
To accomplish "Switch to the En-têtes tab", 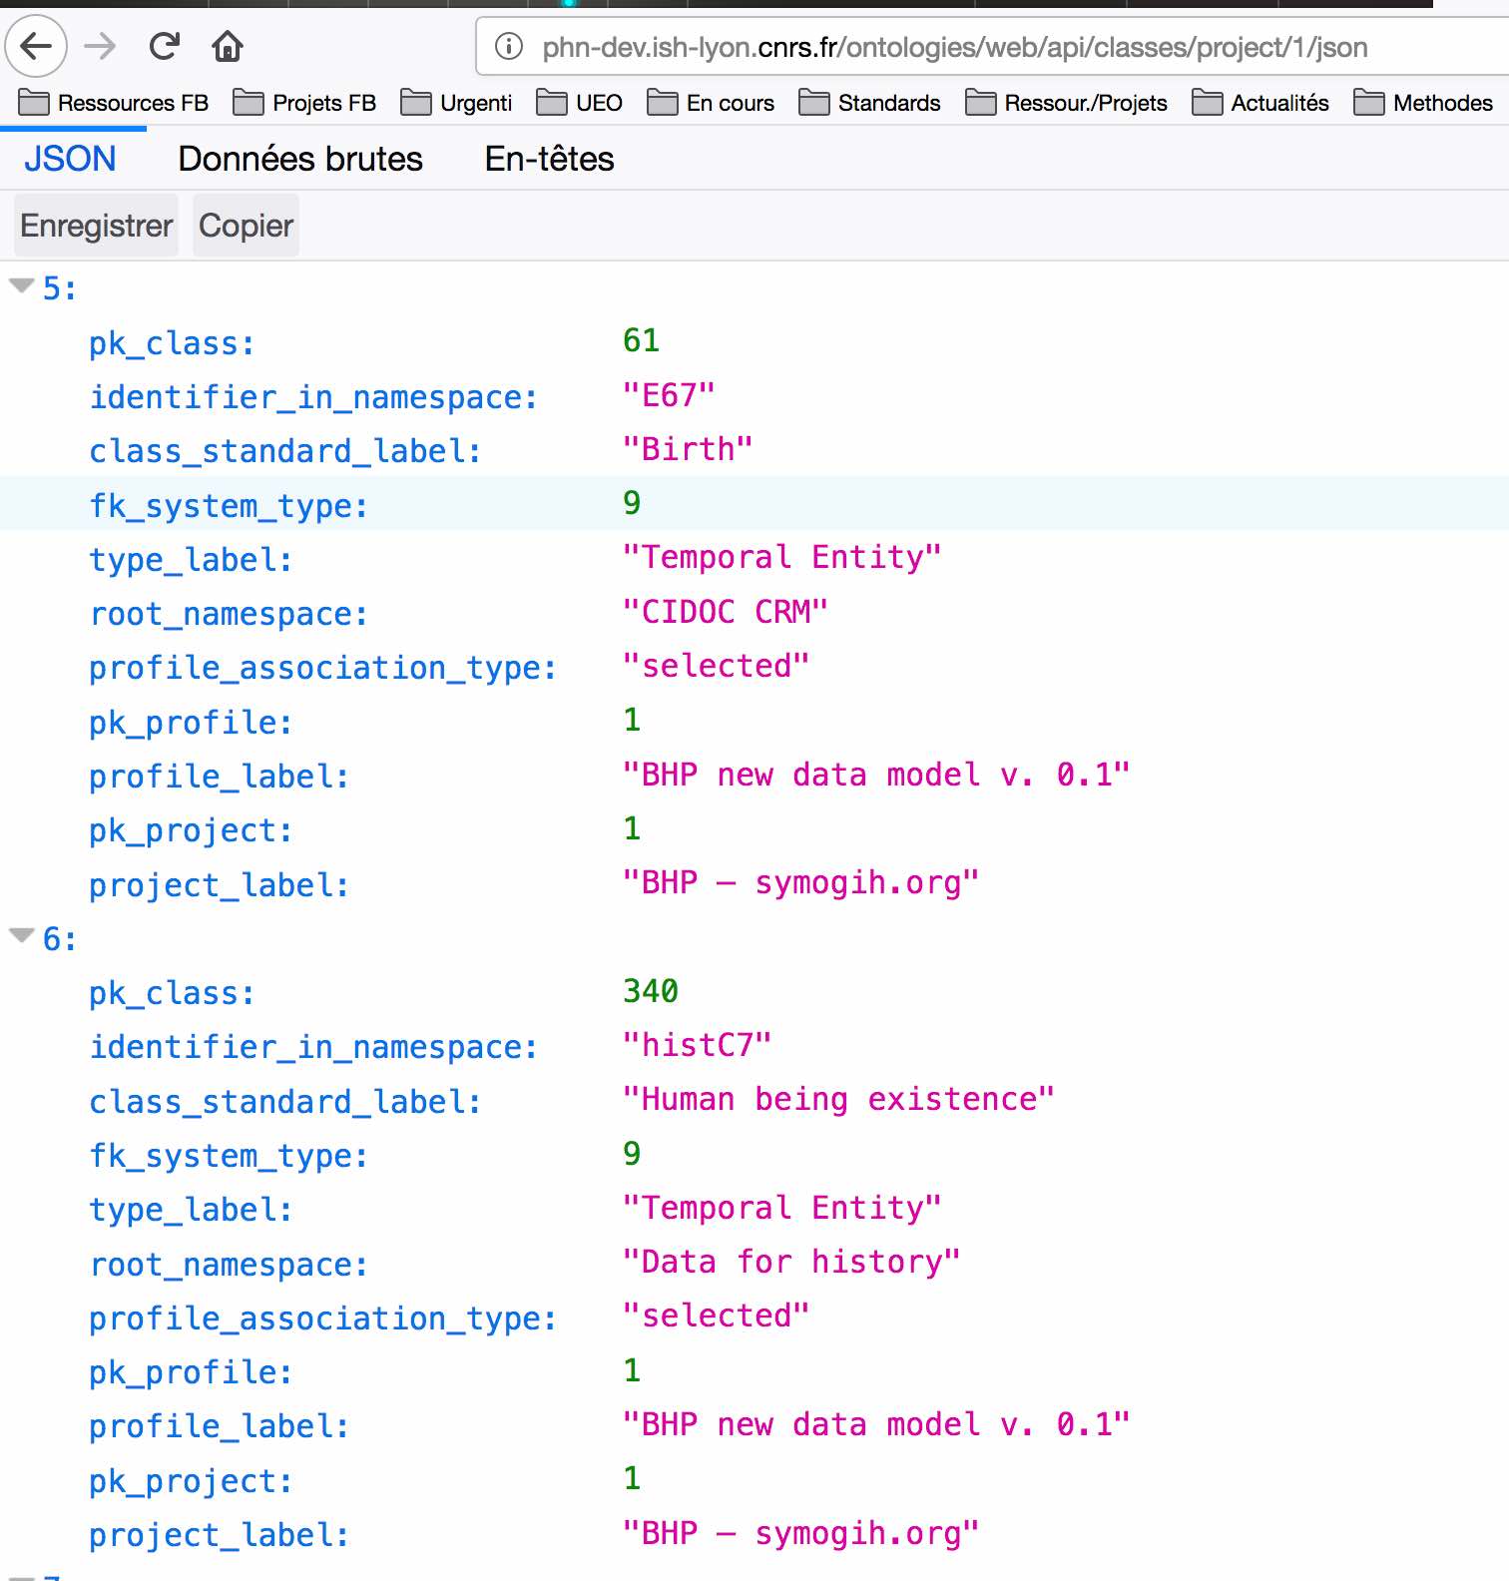I will [x=549, y=159].
